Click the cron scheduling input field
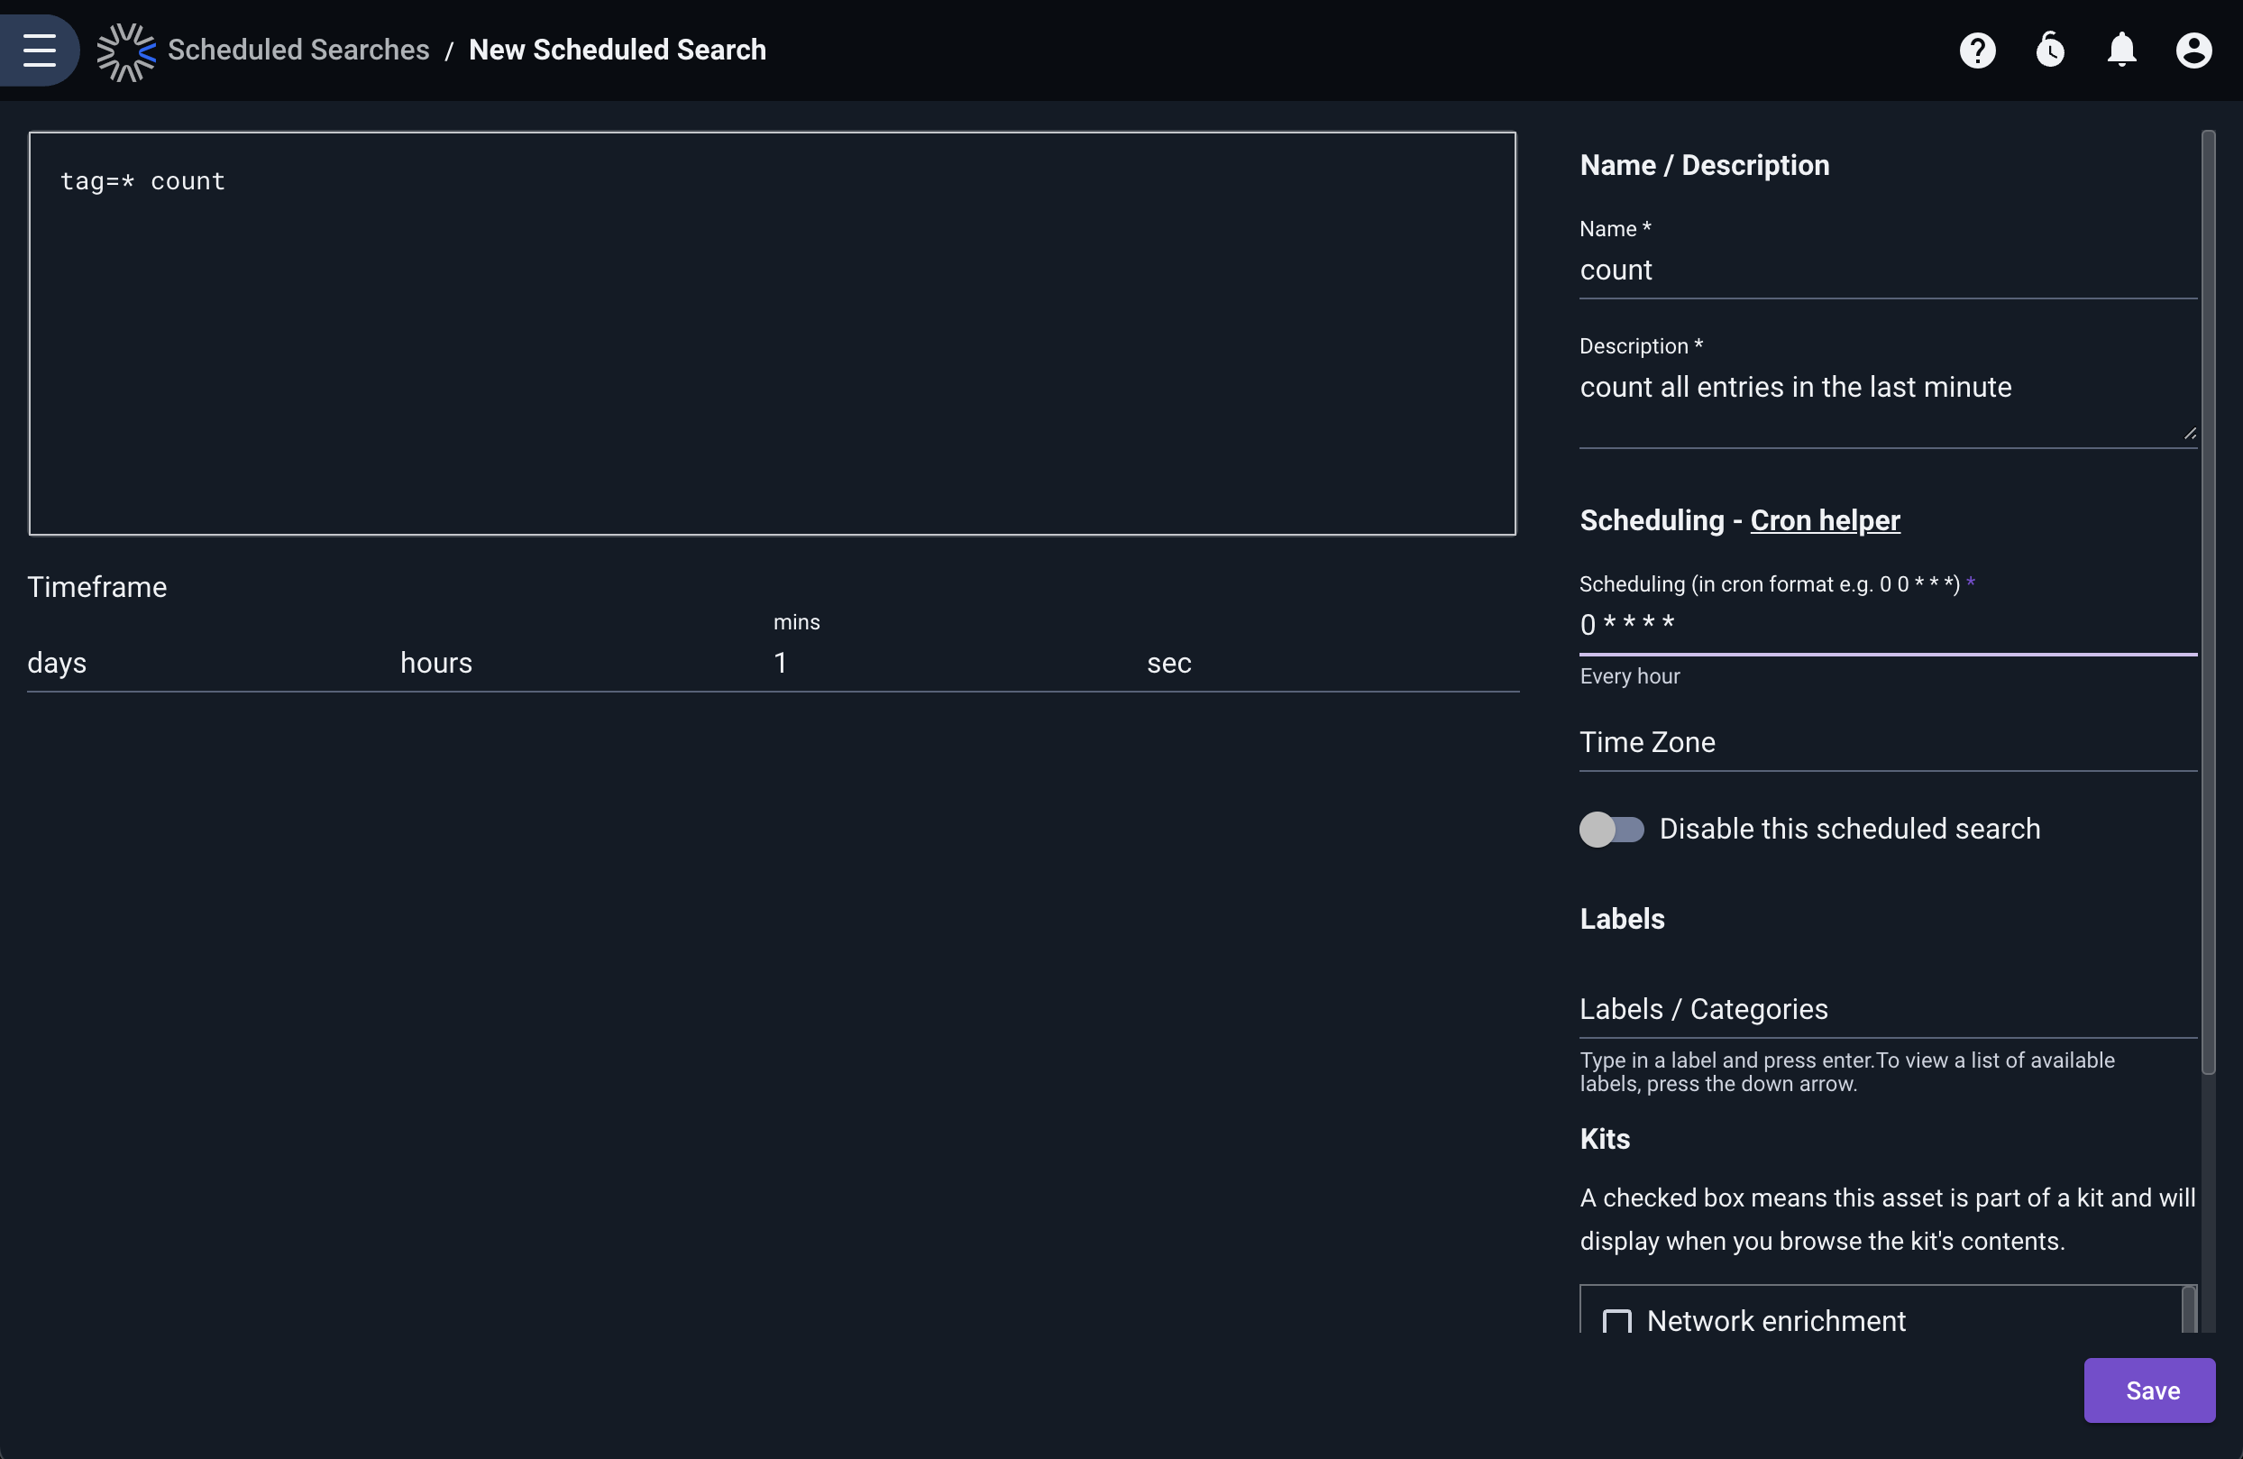 click(1888, 625)
